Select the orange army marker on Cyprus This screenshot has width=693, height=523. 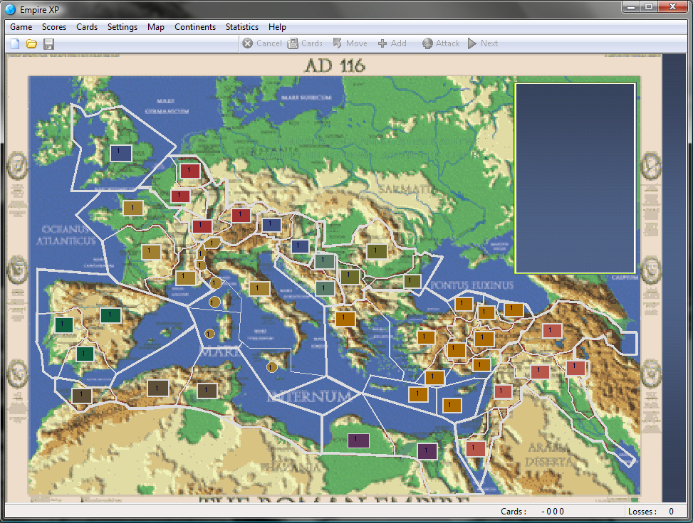(x=452, y=405)
